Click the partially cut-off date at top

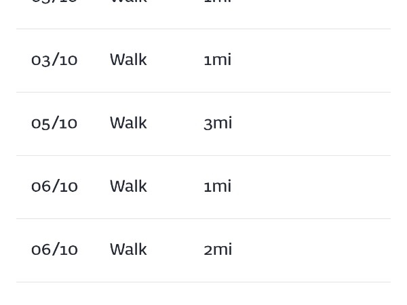(x=54, y=2)
